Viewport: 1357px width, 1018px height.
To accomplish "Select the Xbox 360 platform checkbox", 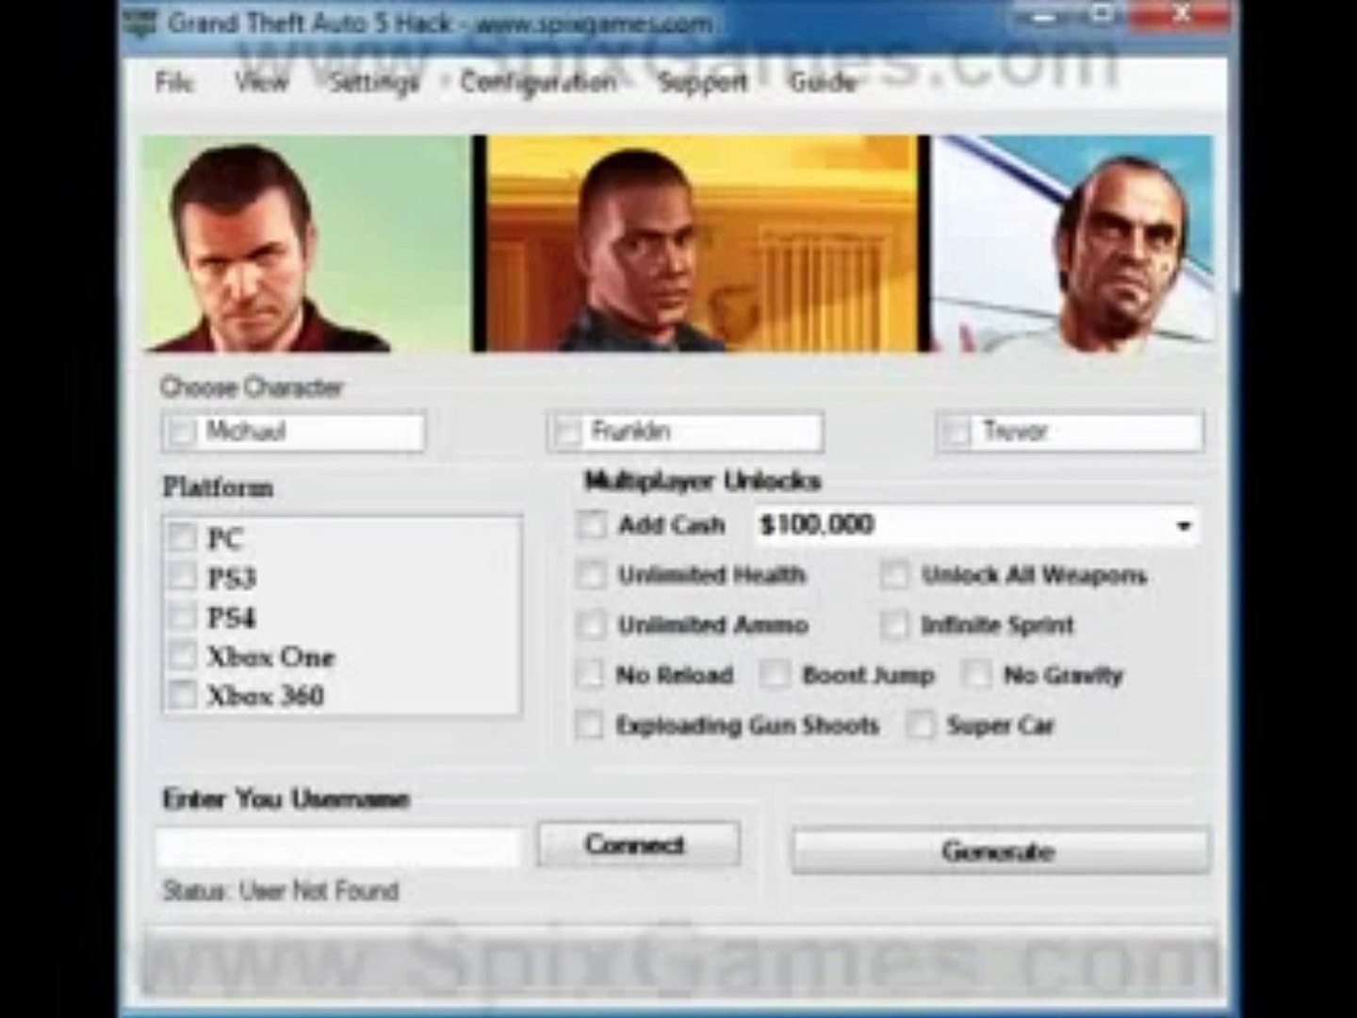I will 181,696.
